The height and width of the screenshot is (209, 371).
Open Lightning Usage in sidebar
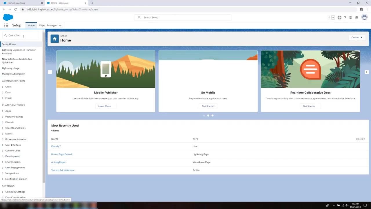[x=11, y=68]
